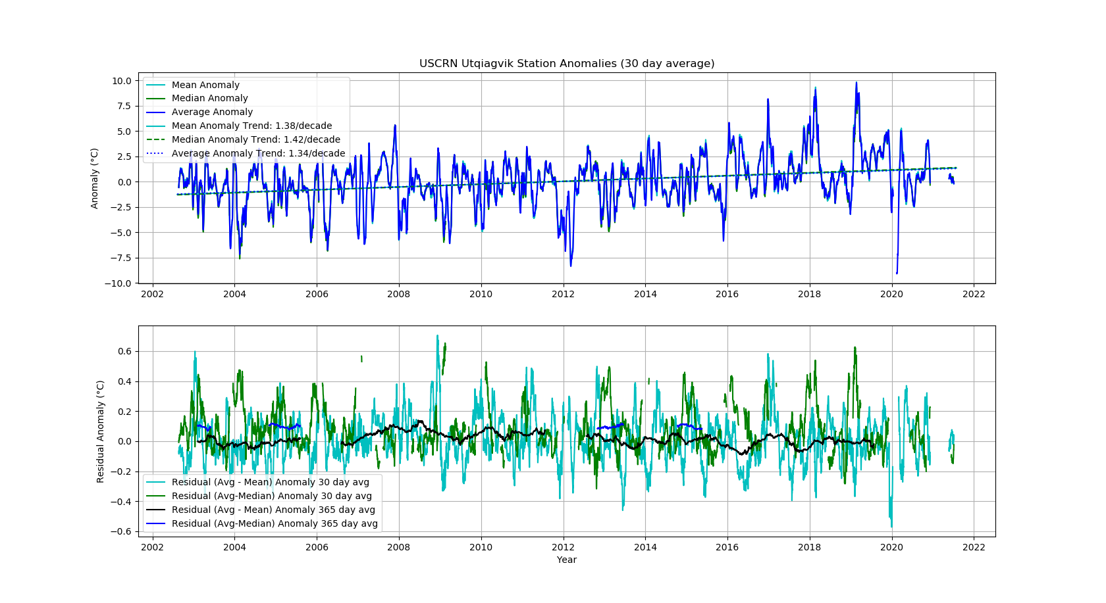Click the 10.0 tick label on top chart
The width and height of the screenshot is (1106, 603).
click(121, 81)
